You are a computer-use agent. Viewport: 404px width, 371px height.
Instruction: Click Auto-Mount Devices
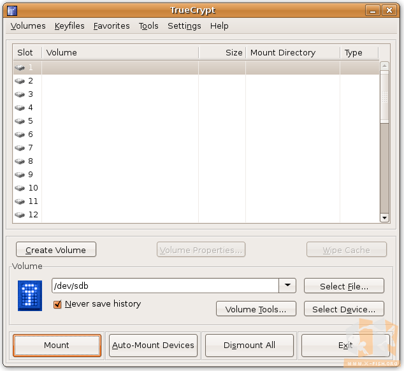pos(153,346)
